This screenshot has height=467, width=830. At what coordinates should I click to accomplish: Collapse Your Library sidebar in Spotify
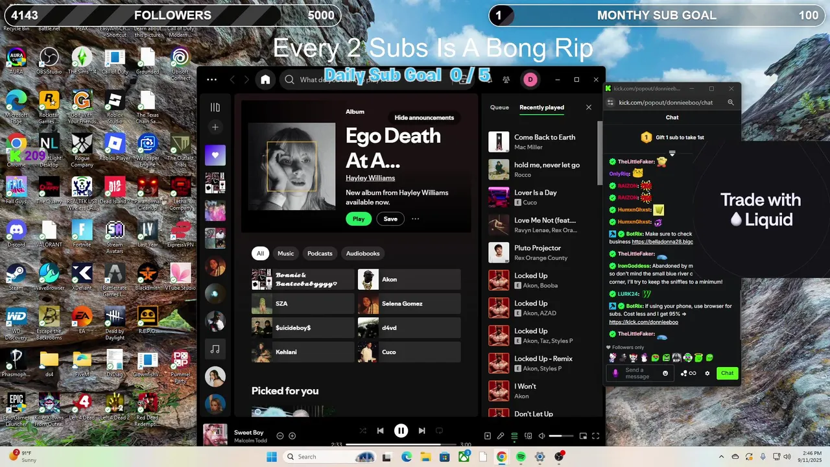click(x=215, y=107)
